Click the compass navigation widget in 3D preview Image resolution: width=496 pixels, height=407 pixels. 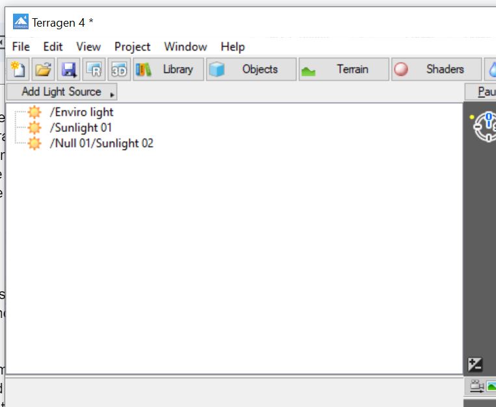[485, 127]
